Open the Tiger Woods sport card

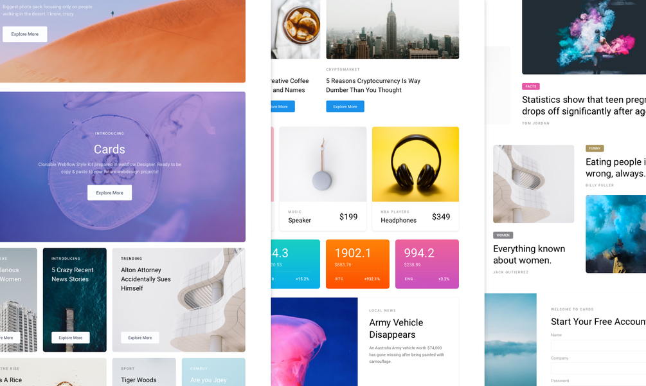coord(144,372)
